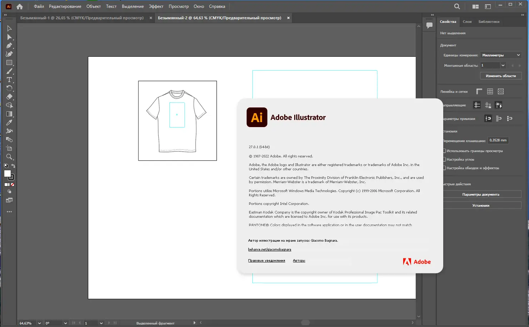
Task: Open the Эффект menu
Action: 156,6
